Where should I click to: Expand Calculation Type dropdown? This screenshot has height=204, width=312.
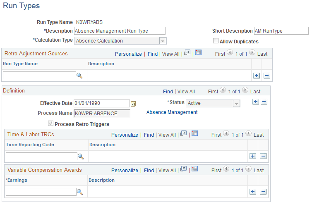(163, 41)
